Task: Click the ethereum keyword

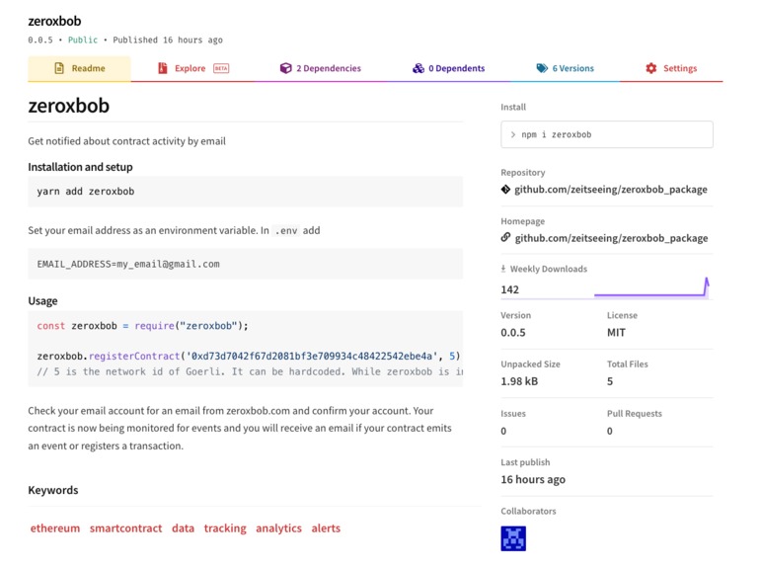Action: 55,528
